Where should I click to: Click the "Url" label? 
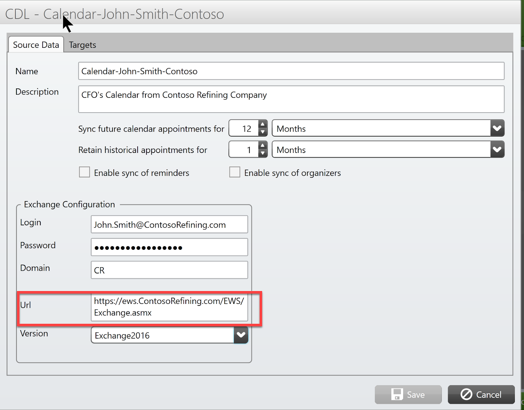point(26,305)
